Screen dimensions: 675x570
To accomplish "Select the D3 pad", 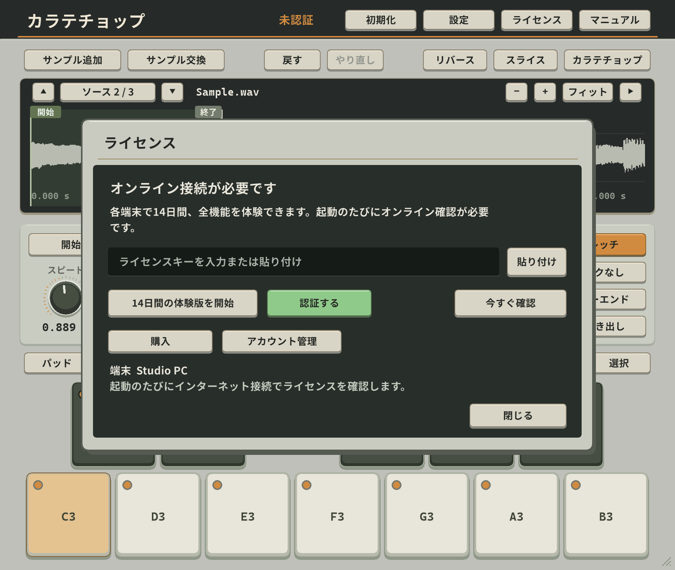I will point(158,514).
